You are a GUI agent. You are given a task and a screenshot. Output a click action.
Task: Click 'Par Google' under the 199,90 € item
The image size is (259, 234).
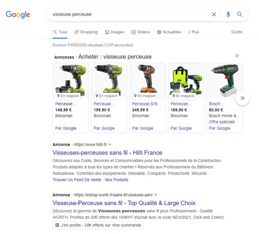coord(104,128)
